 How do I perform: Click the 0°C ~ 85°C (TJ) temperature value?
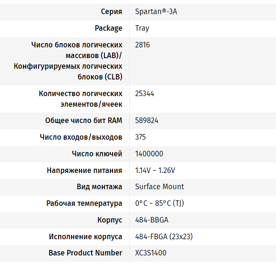click(x=160, y=203)
